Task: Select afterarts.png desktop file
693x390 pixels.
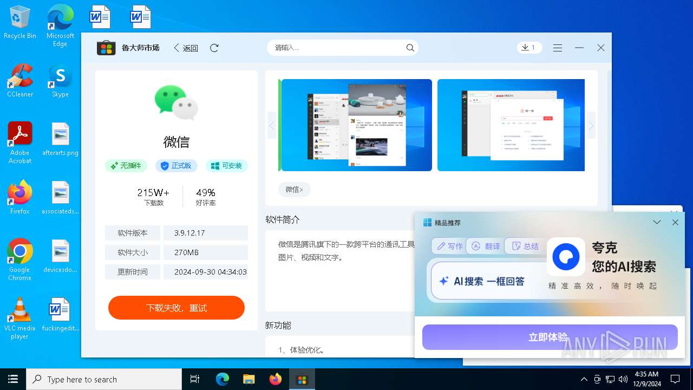Action: click(60, 139)
